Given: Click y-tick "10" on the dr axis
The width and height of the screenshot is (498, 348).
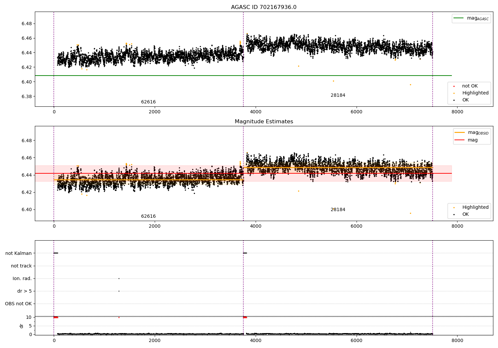Looking at the screenshot, I should point(29,318).
